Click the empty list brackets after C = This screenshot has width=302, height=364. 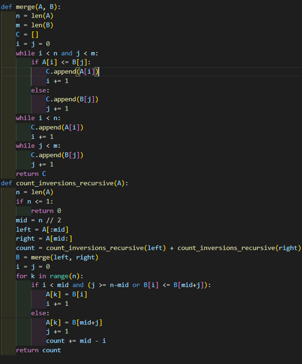click(x=35, y=34)
